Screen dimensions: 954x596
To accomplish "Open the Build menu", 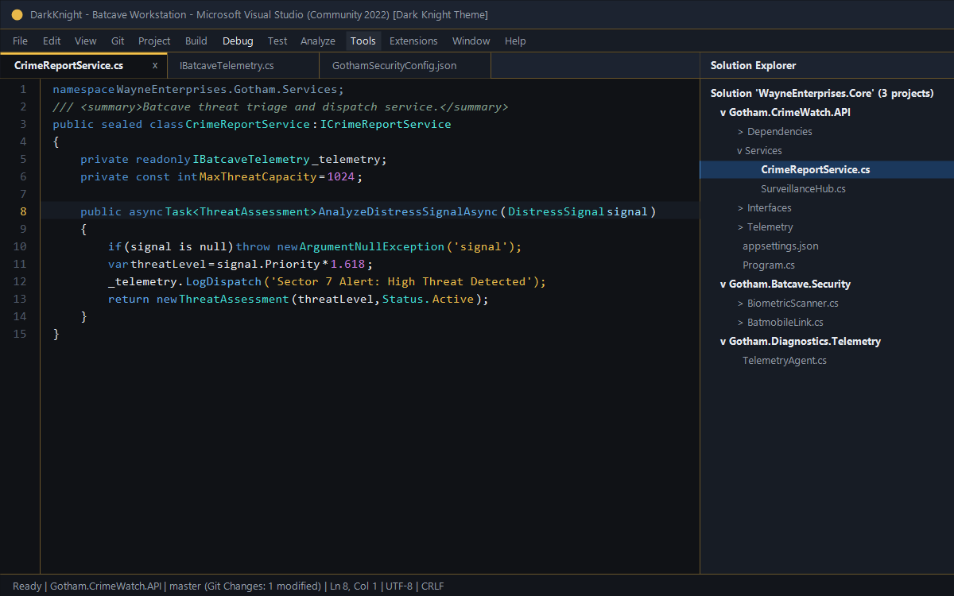I will (196, 41).
